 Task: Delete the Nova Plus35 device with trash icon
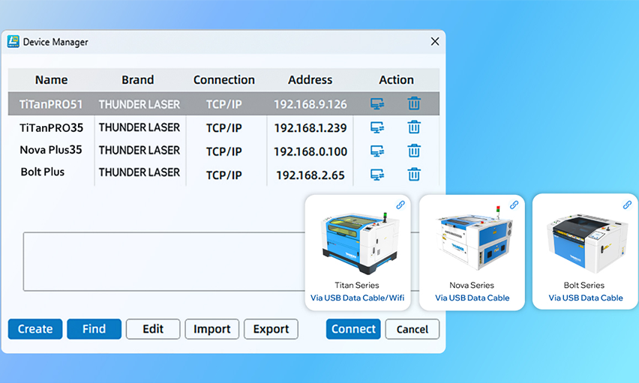click(x=414, y=151)
